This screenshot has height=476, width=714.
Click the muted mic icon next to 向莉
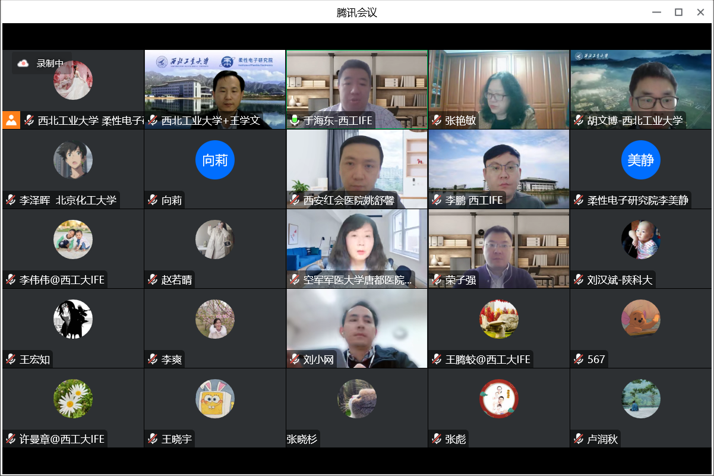click(x=153, y=200)
